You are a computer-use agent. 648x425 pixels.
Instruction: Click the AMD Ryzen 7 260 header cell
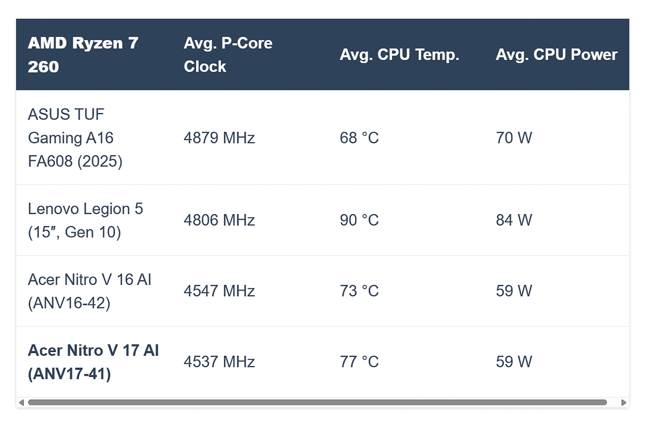pos(81,54)
